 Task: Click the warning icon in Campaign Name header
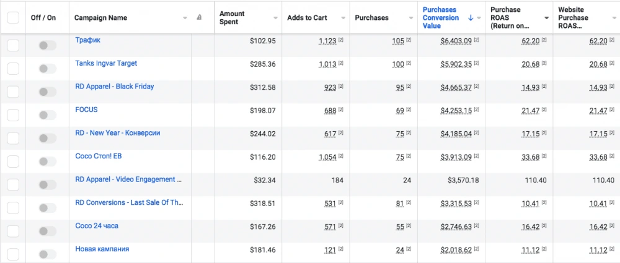(199, 18)
